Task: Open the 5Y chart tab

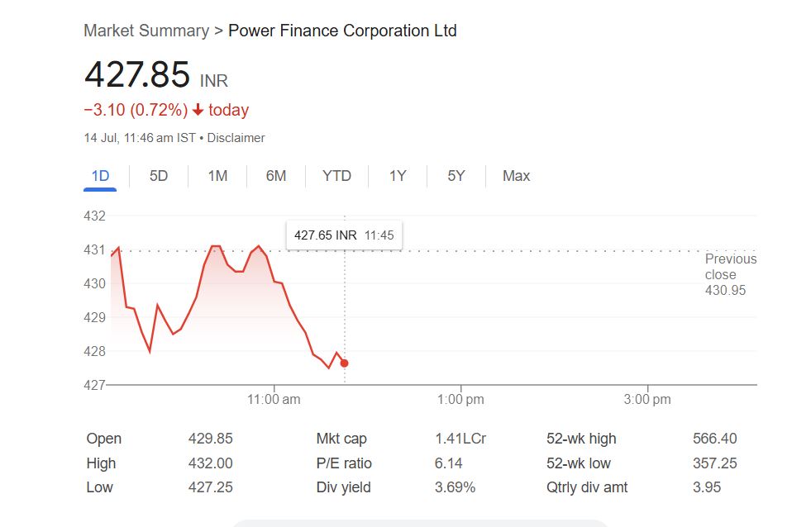Action: click(456, 176)
